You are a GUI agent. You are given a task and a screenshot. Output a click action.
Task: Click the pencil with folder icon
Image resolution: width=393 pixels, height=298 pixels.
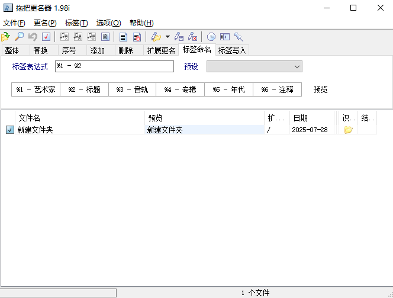tap(156, 37)
